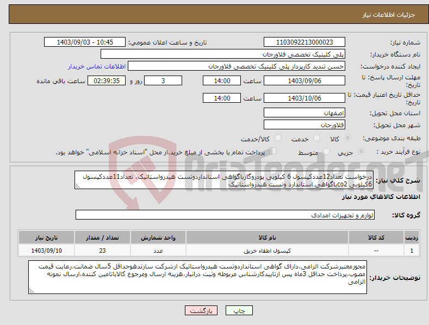This screenshot has width=429, height=325.
Task: Click the quantity cell showing 23
Action: pyautogui.click(x=102, y=251)
